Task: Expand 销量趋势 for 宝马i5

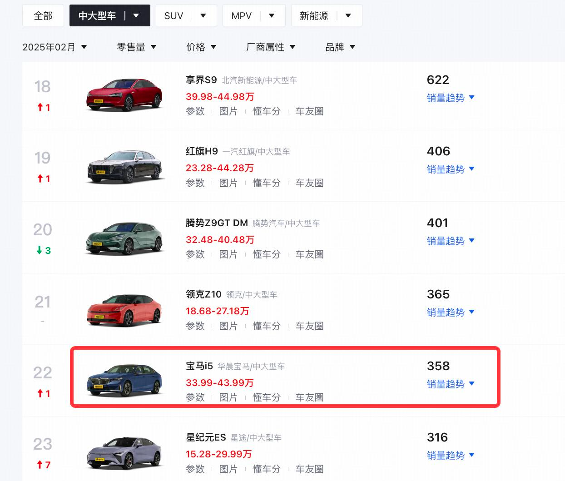Action: click(451, 384)
